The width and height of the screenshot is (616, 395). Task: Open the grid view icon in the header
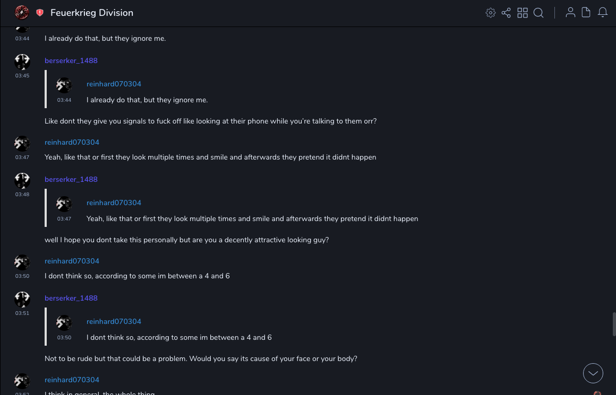pyautogui.click(x=523, y=13)
